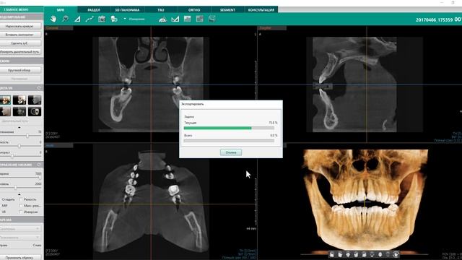Click the head profile icon in toolbar
The image size is (462, 260).
tap(114, 19)
